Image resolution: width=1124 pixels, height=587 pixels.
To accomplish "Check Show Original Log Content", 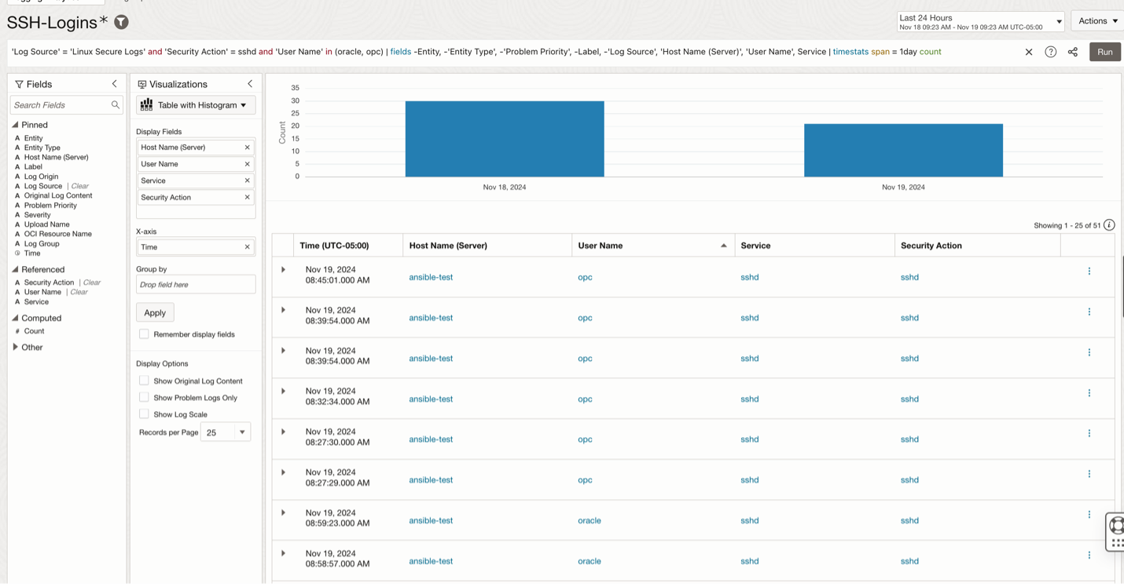I will point(144,381).
